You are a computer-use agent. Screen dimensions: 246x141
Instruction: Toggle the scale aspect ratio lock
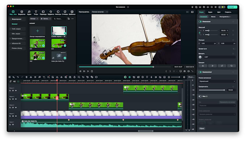point(200,33)
